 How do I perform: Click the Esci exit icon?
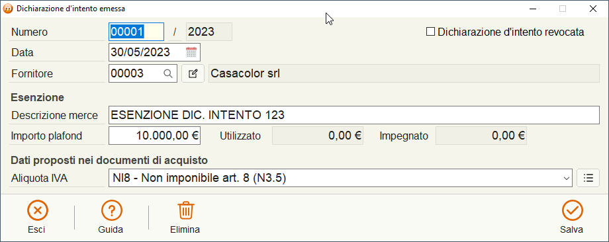coord(37,210)
